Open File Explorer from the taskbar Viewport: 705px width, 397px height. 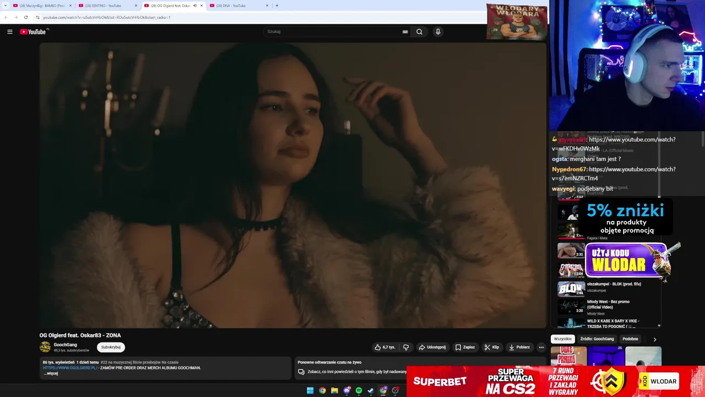point(334,390)
